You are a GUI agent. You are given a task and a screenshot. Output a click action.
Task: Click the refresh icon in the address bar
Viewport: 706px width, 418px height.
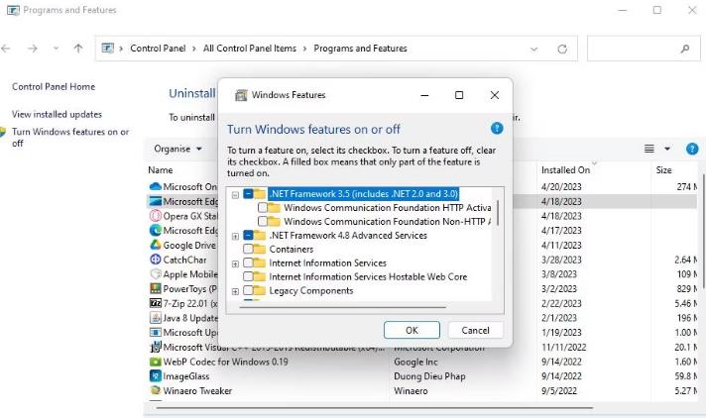point(562,50)
